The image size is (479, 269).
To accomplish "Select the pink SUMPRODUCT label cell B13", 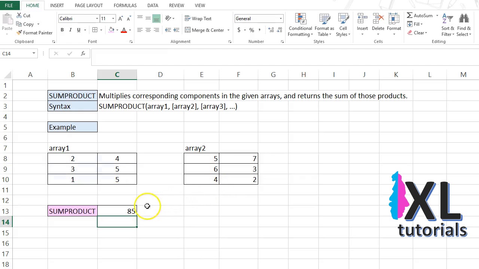I will (x=73, y=211).
